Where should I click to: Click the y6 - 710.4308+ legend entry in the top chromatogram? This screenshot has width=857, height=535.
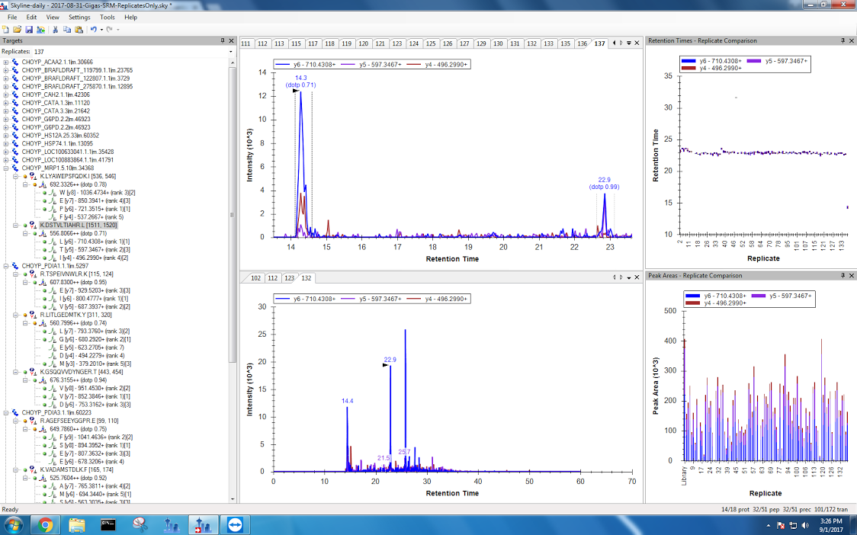(x=303, y=65)
